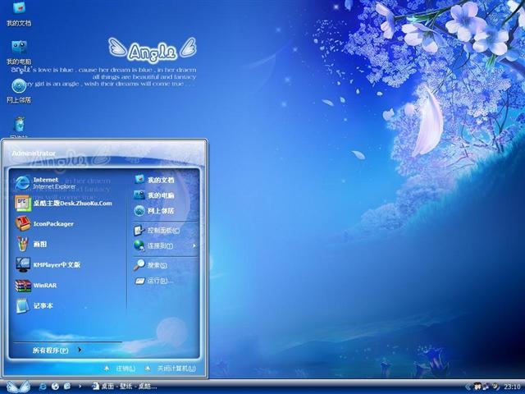This screenshot has width=525, height=394.
Task: Expand the 连接到 submenu in Start menu
Action: click(x=164, y=245)
